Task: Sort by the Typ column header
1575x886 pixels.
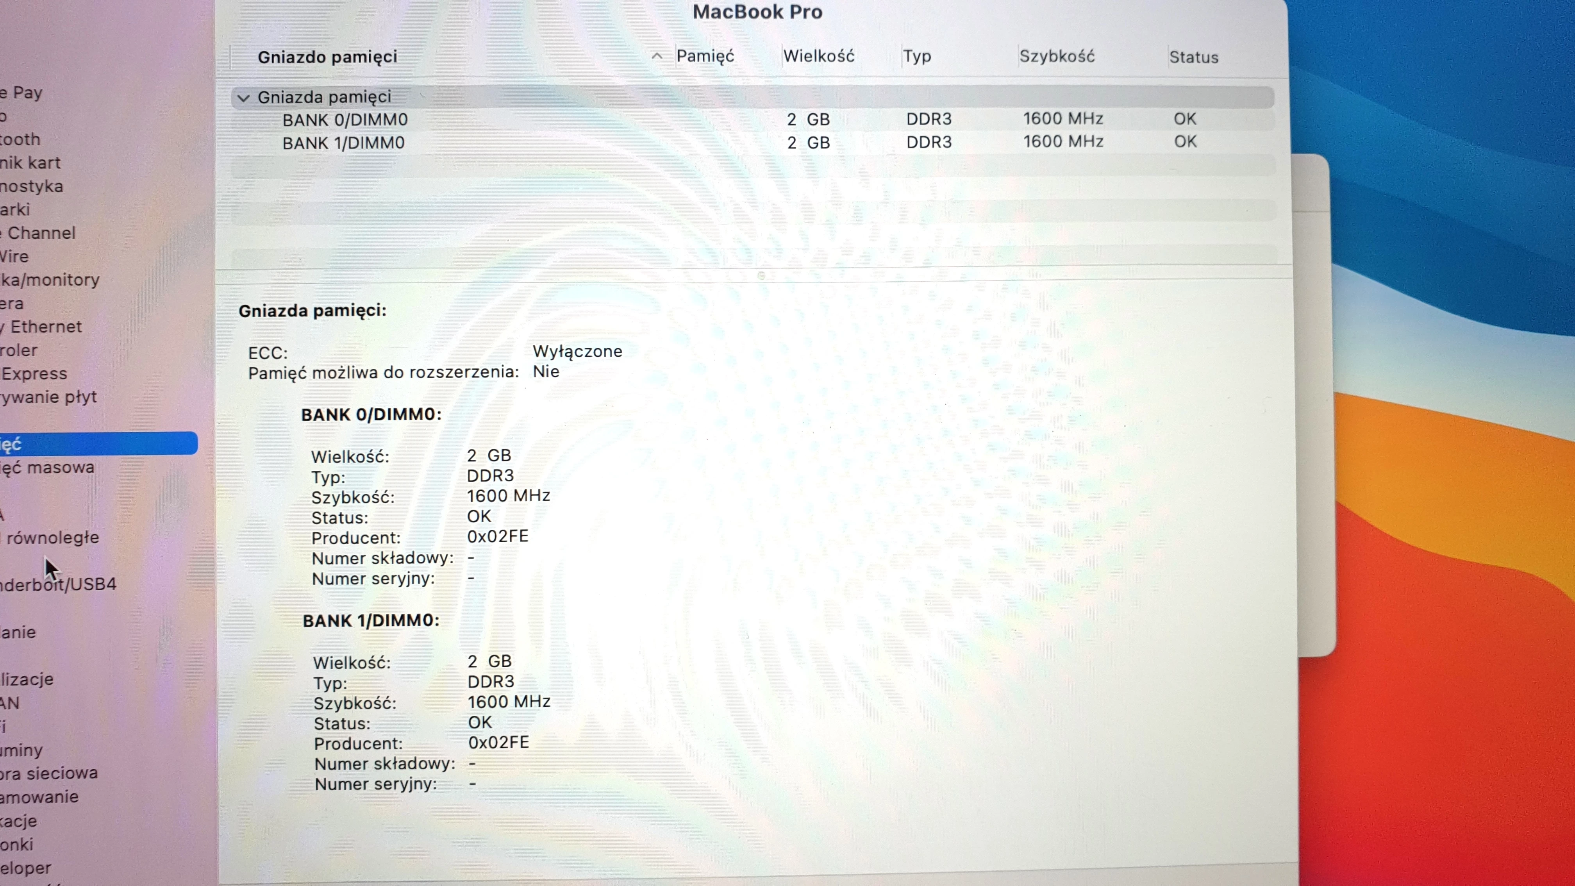Action: click(917, 57)
